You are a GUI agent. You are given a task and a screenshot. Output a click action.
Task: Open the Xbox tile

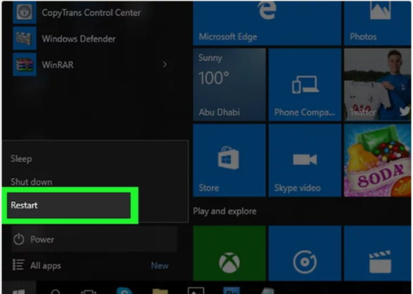click(229, 253)
